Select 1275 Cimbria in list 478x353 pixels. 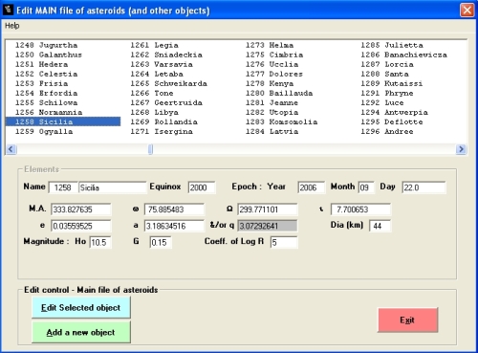[274, 55]
